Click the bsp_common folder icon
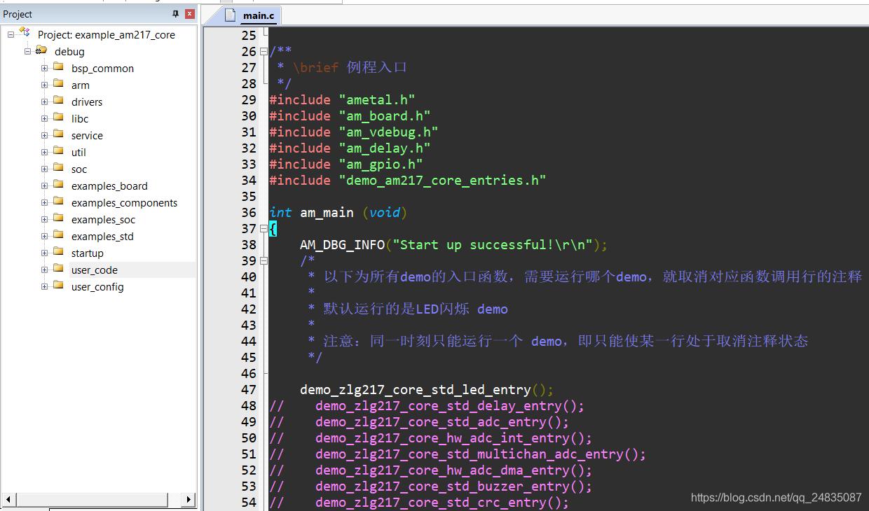 pyautogui.click(x=58, y=67)
